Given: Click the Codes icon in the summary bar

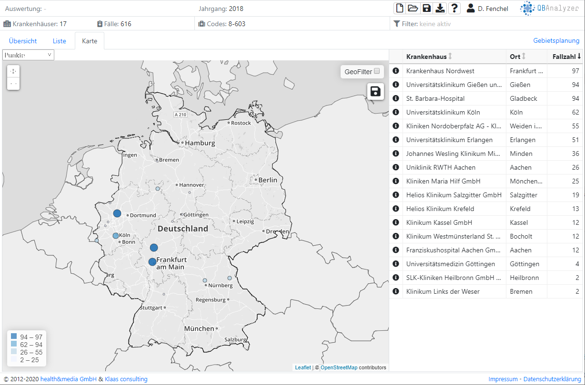Looking at the screenshot, I should 202,24.
